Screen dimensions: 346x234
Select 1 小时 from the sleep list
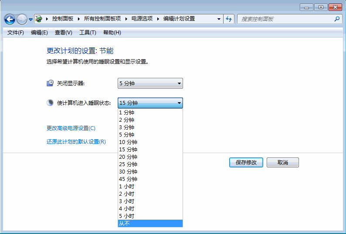[150, 186]
